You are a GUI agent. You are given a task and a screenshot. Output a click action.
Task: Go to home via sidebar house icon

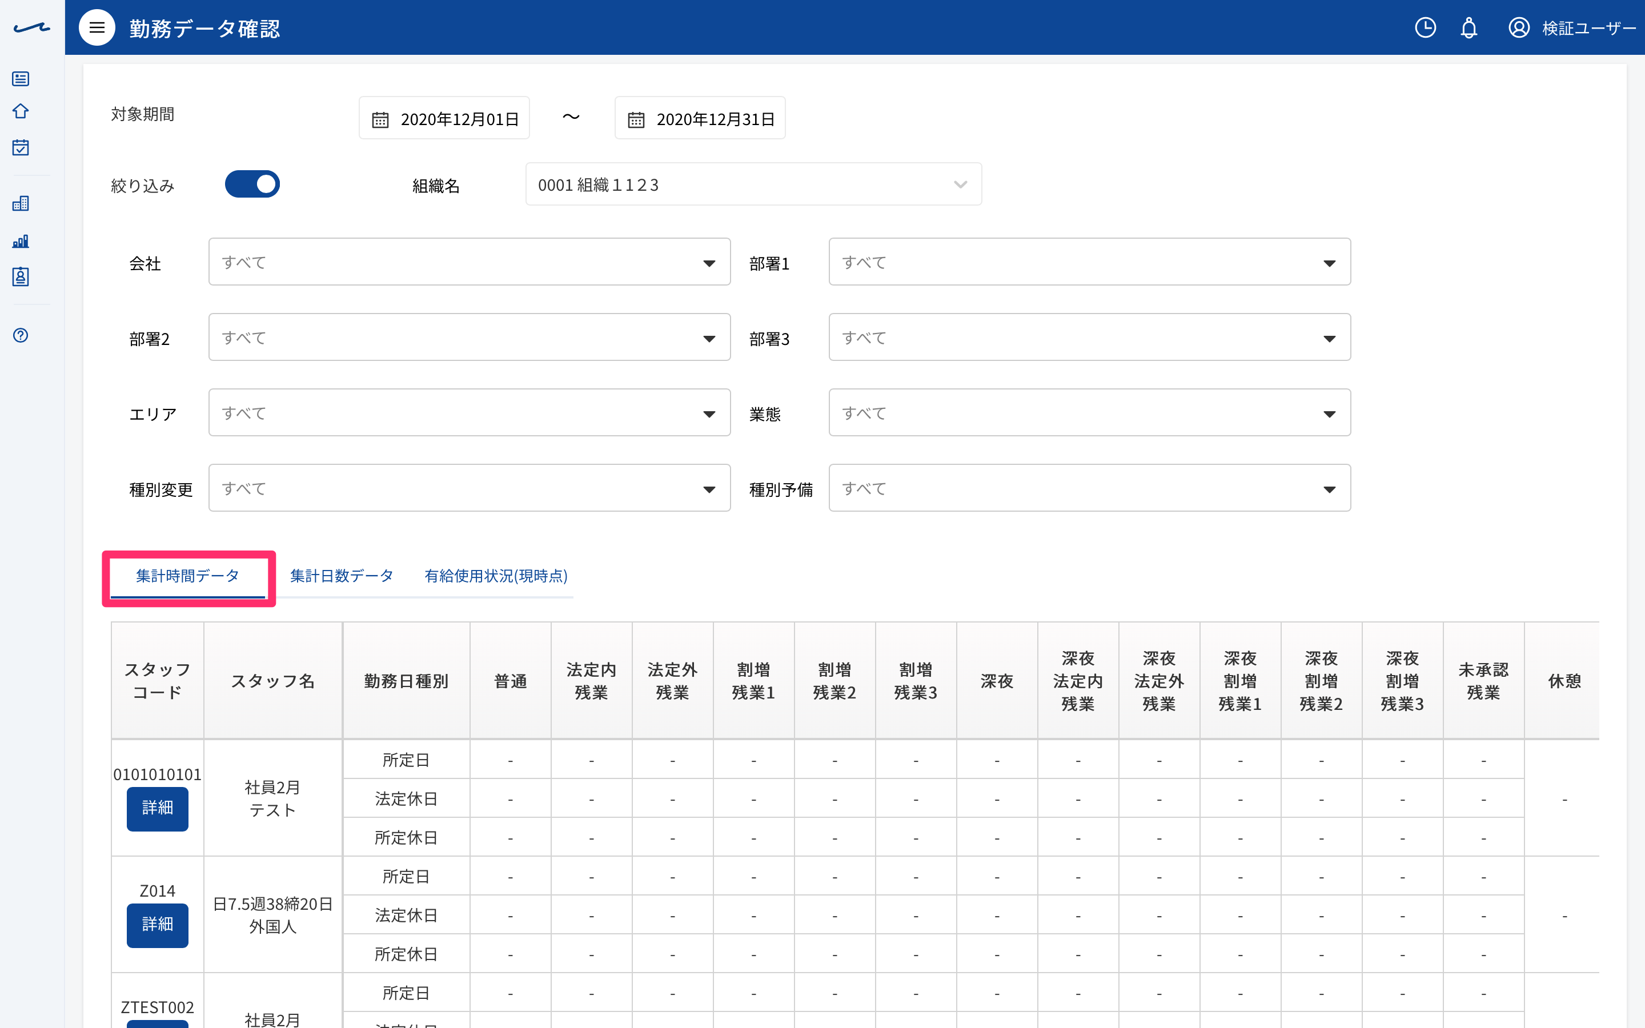coord(21,111)
